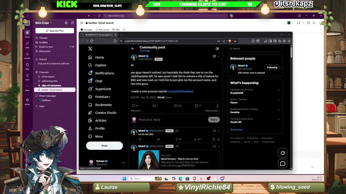Viewport: 346px width, 194px height.
Task: Click the Mizkif Stream Kick link thumbnail
Action: point(149,160)
